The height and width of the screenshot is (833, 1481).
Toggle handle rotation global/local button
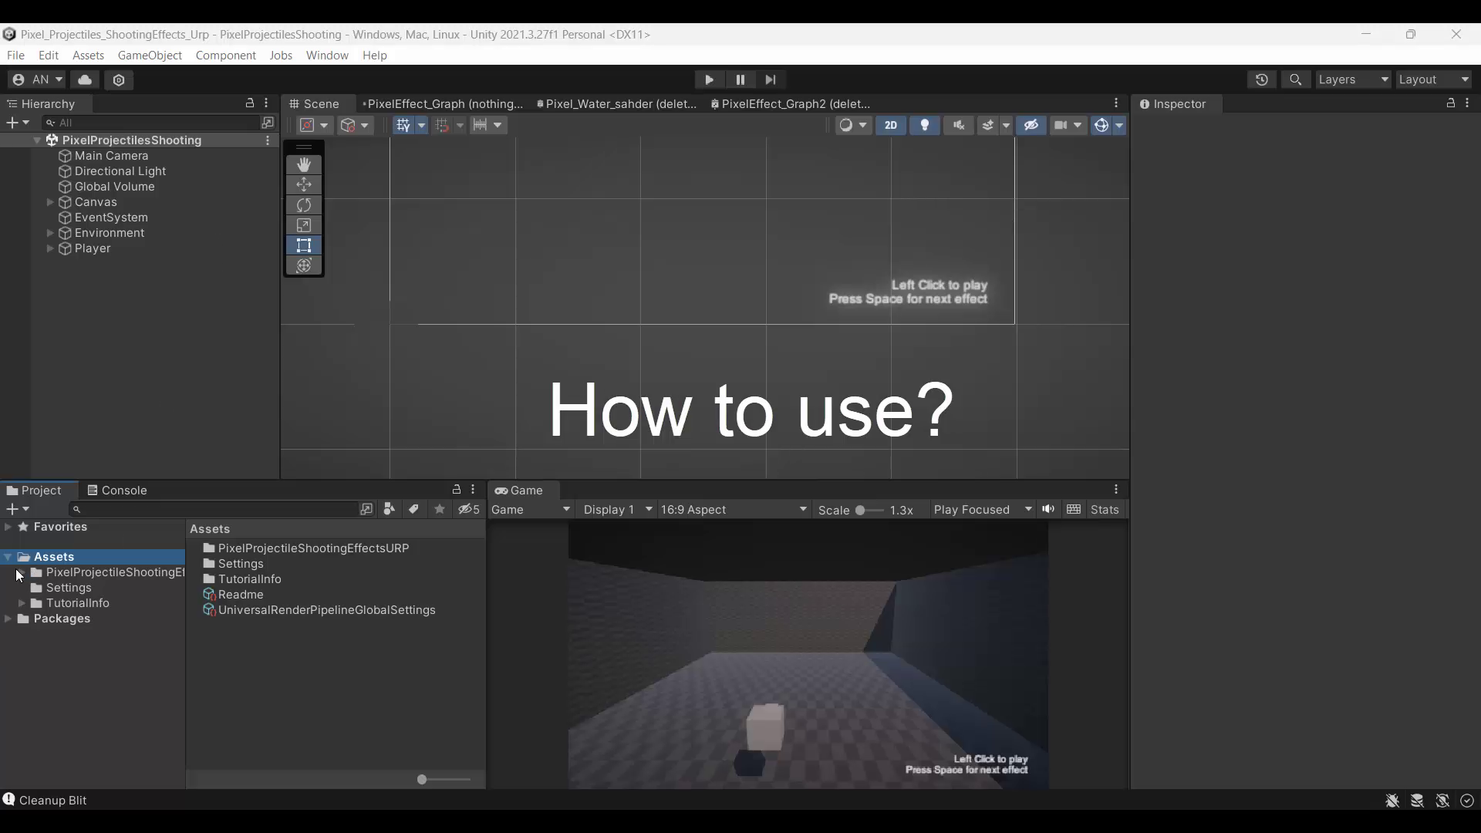coord(356,125)
